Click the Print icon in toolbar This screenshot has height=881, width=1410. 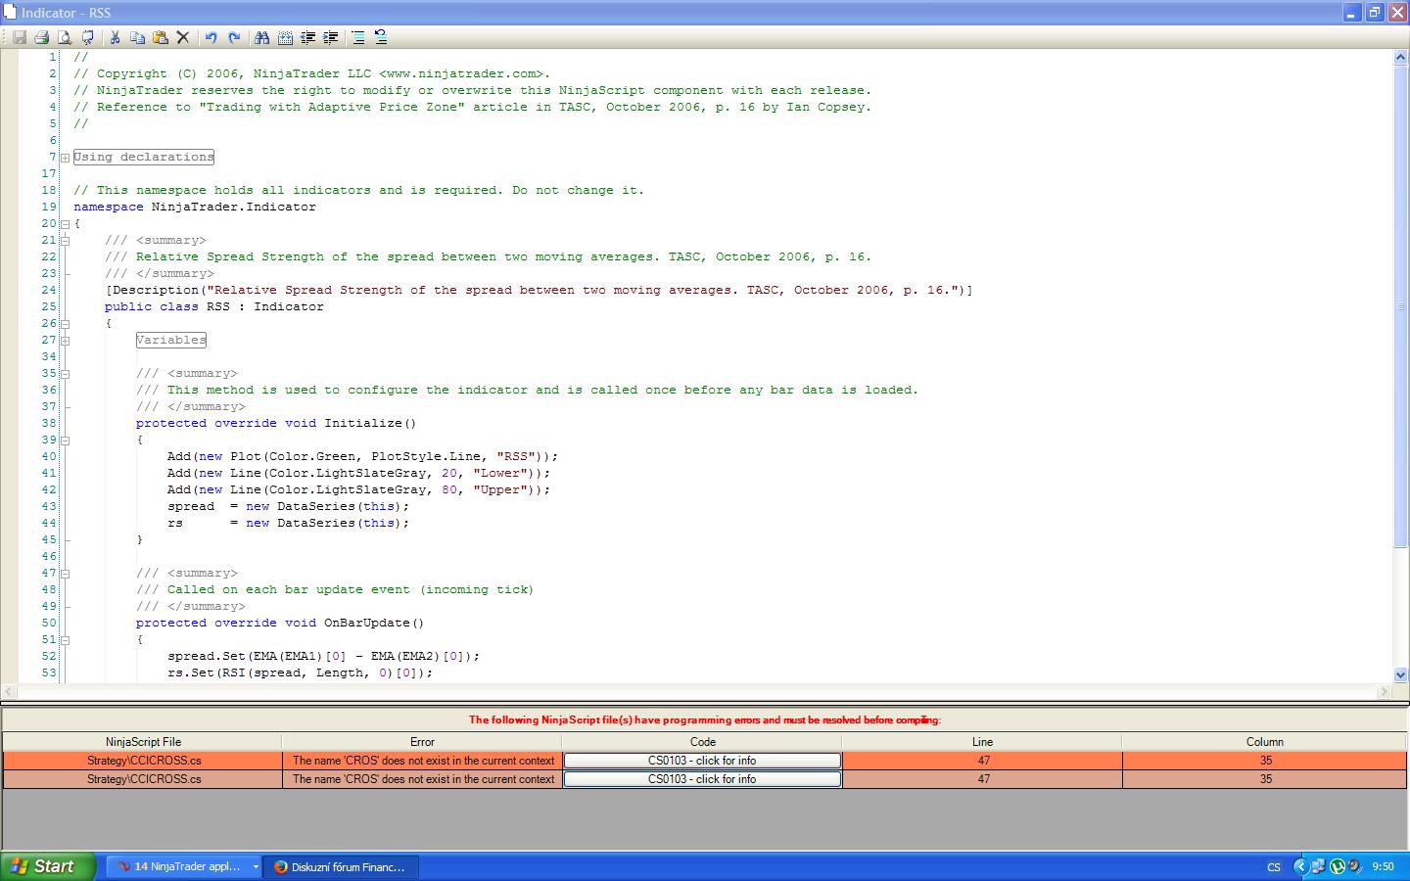41,37
